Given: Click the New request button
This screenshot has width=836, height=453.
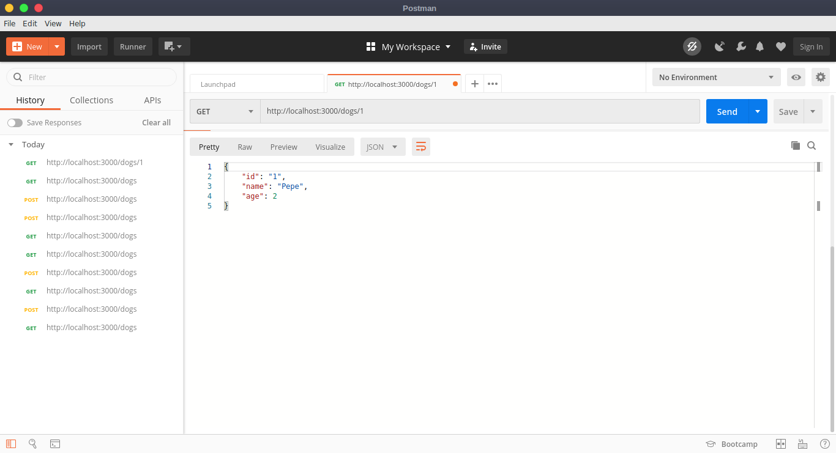Looking at the screenshot, I should (28, 46).
